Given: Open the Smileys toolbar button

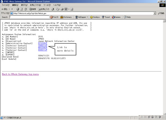Looking at the screenshot, I should (95, 17).
